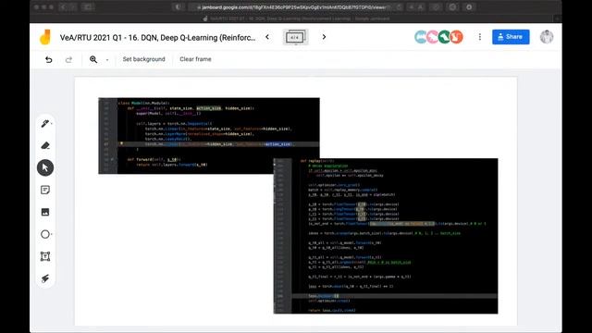The width and height of the screenshot is (592, 333).
Task: Expand the frame bar showing 4/4
Action: [295, 37]
